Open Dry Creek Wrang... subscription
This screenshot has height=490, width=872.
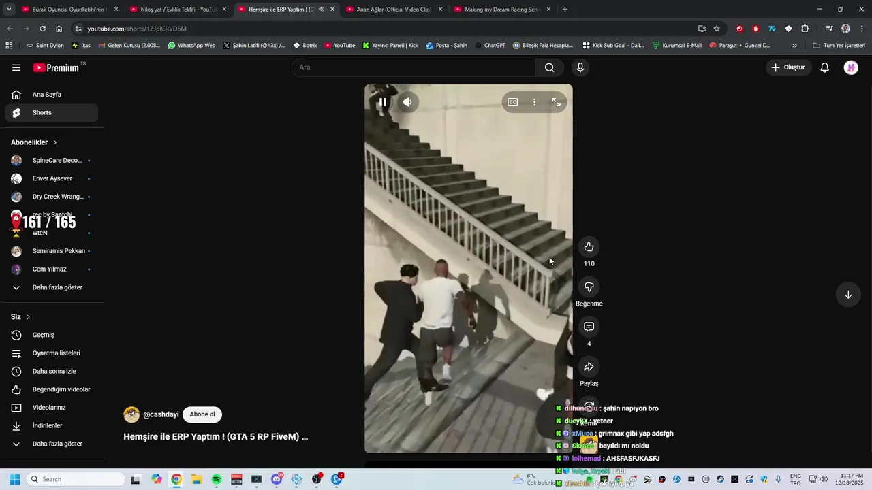tap(52, 197)
